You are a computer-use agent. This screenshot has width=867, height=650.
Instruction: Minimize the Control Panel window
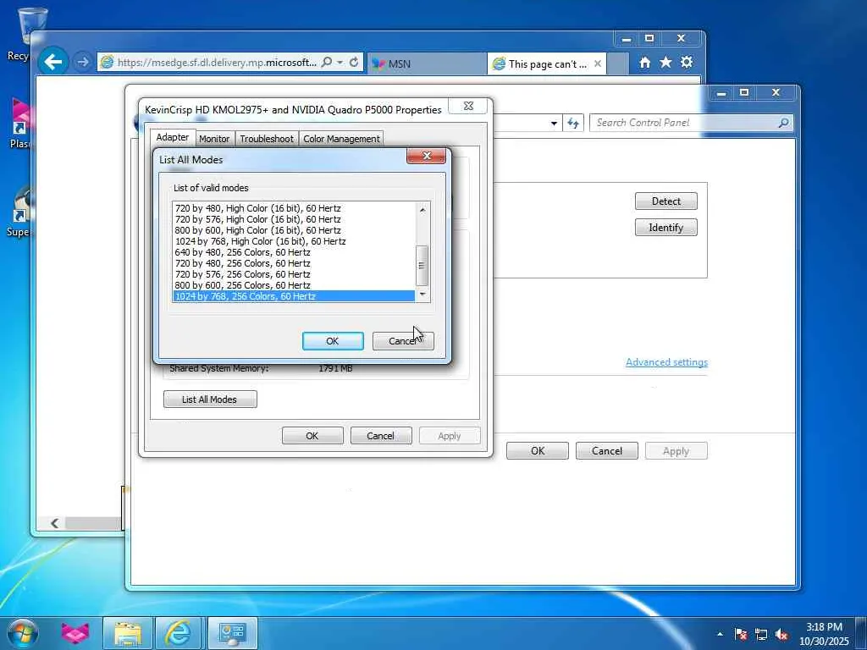pyautogui.click(x=721, y=93)
